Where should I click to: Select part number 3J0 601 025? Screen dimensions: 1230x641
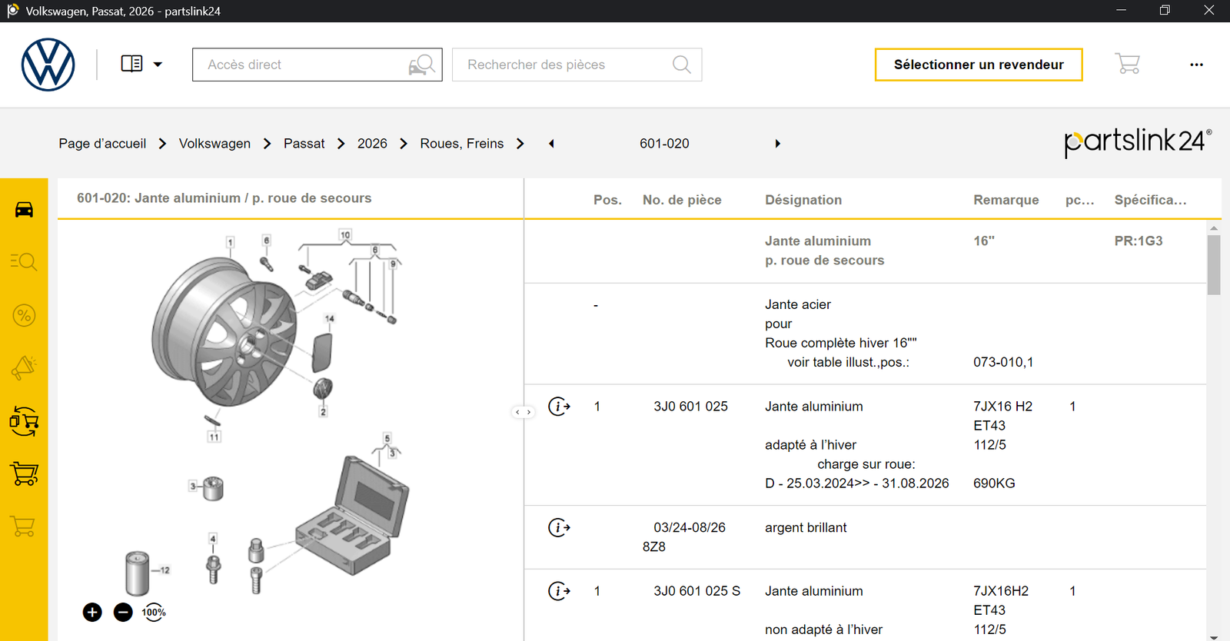[690, 407]
